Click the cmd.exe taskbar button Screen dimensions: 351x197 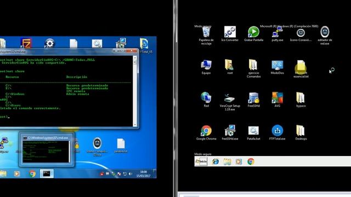coord(47,173)
